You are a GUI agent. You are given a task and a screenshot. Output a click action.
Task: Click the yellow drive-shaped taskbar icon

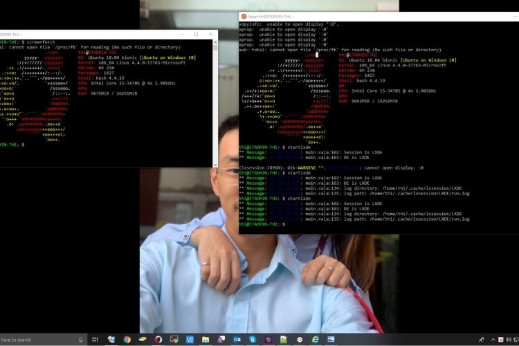tap(143, 339)
